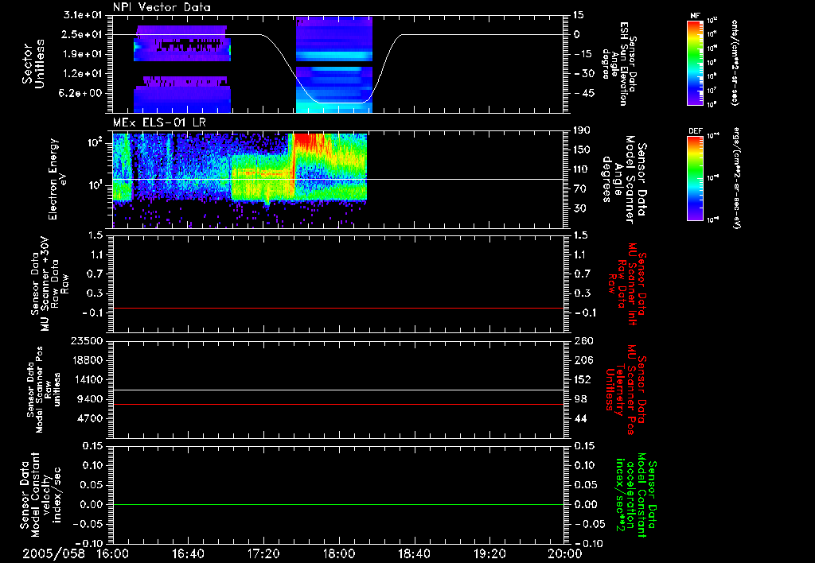Click the "MU Scanner +30V Raw Data" label
The height and width of the screenshot is (563, 815).
(x=49, y=284)
